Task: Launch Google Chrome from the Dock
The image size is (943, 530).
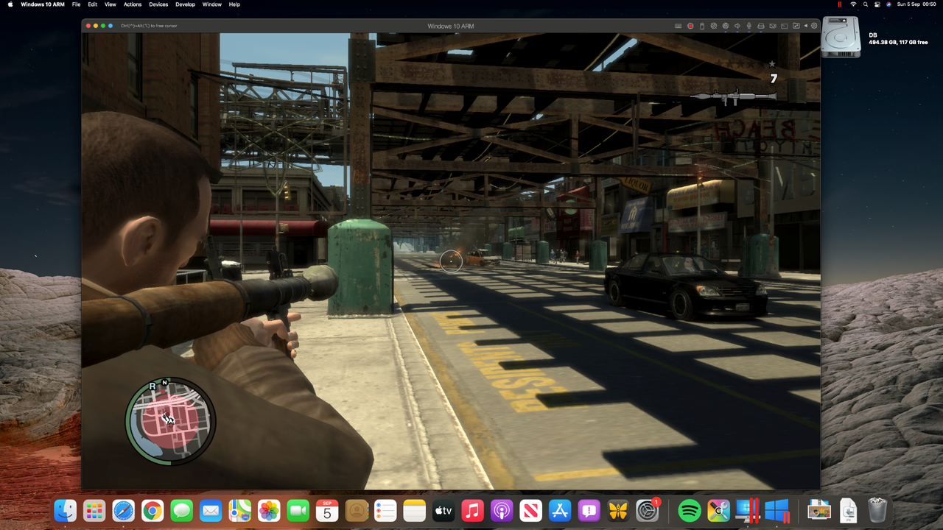Action: point(153,510)
